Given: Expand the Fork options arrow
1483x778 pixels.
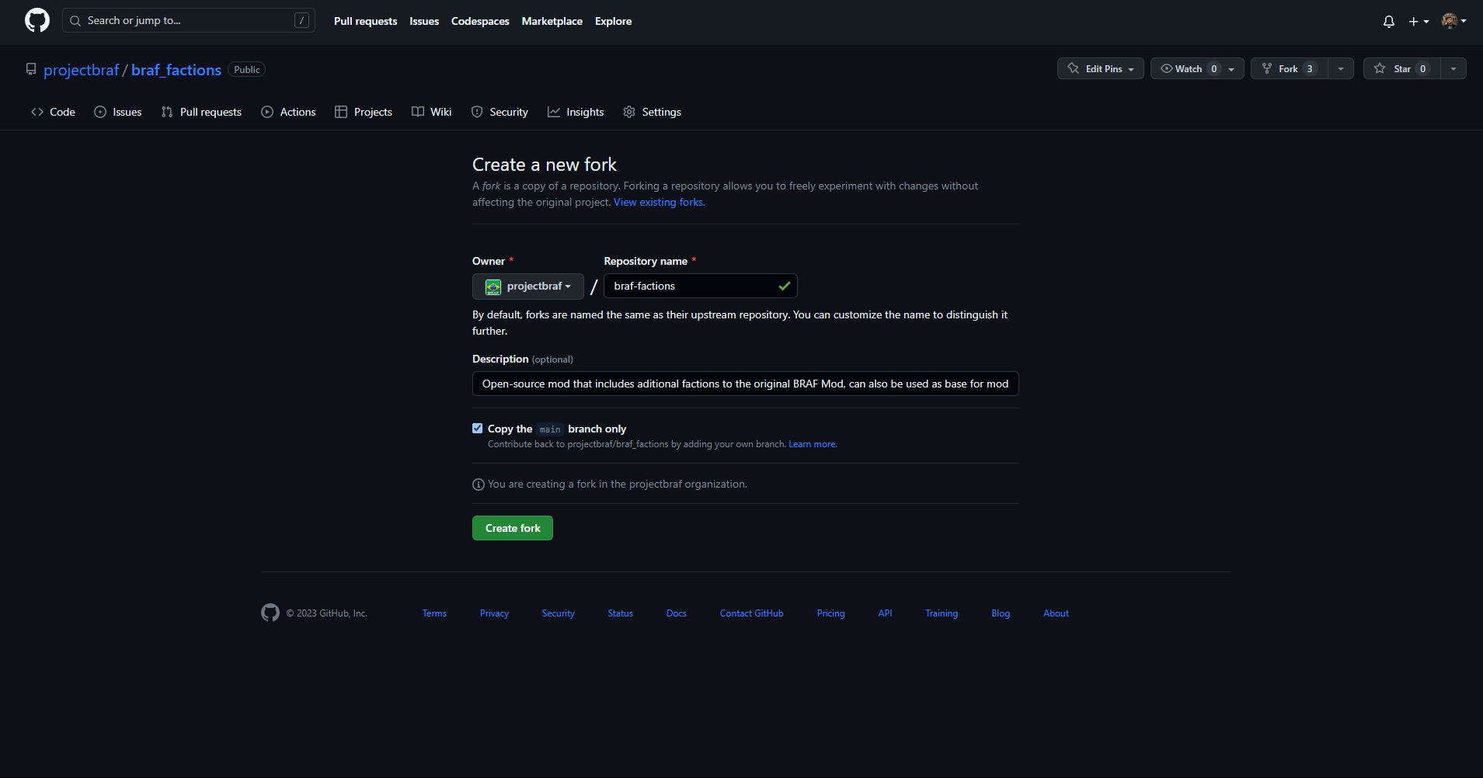Looking at the screenshot, I should (1341, 68).
